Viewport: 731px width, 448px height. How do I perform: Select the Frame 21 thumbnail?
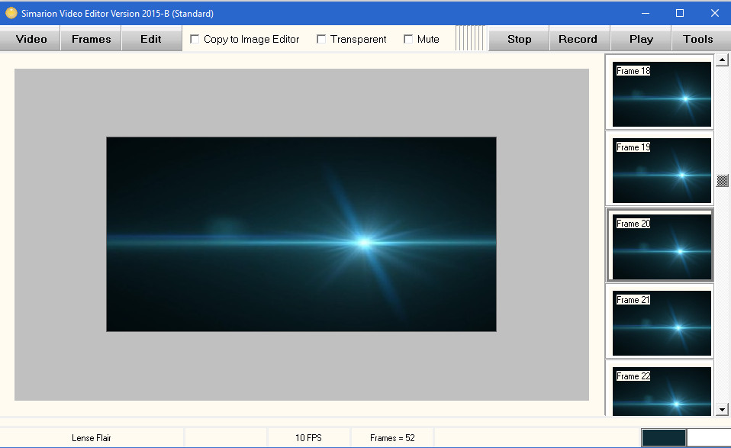click(x=660, y=321)
